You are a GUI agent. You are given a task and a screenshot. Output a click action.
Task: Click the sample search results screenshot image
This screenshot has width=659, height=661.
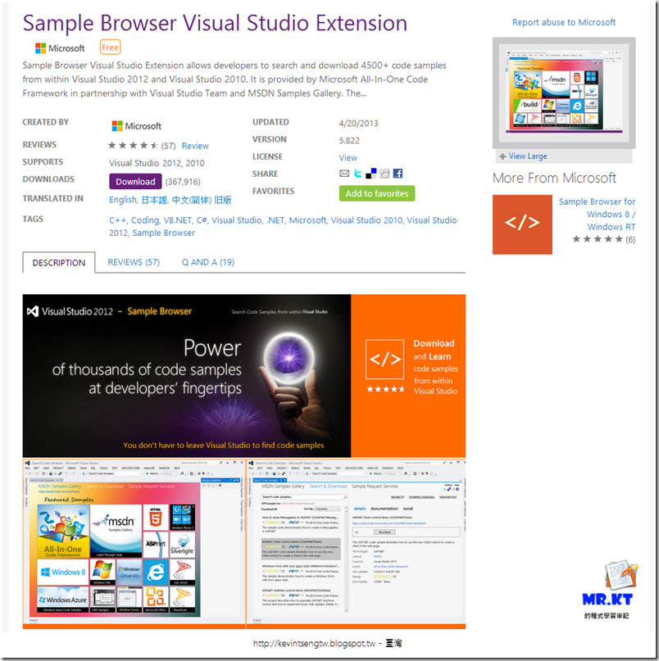(x=356, y=541)
